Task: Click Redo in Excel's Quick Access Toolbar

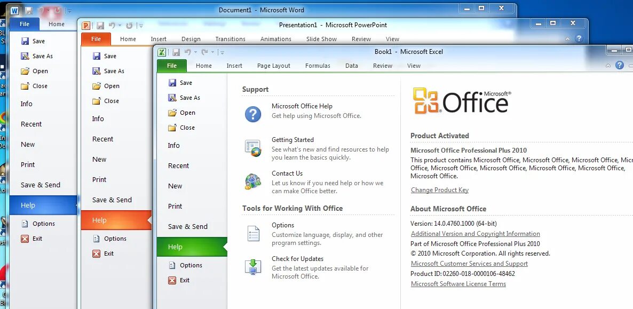Action: (204, 52)
